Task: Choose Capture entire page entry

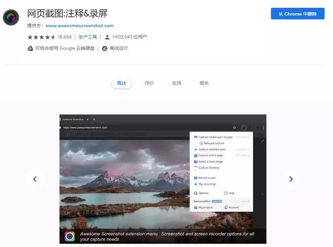Action: [x=211, y=155]
